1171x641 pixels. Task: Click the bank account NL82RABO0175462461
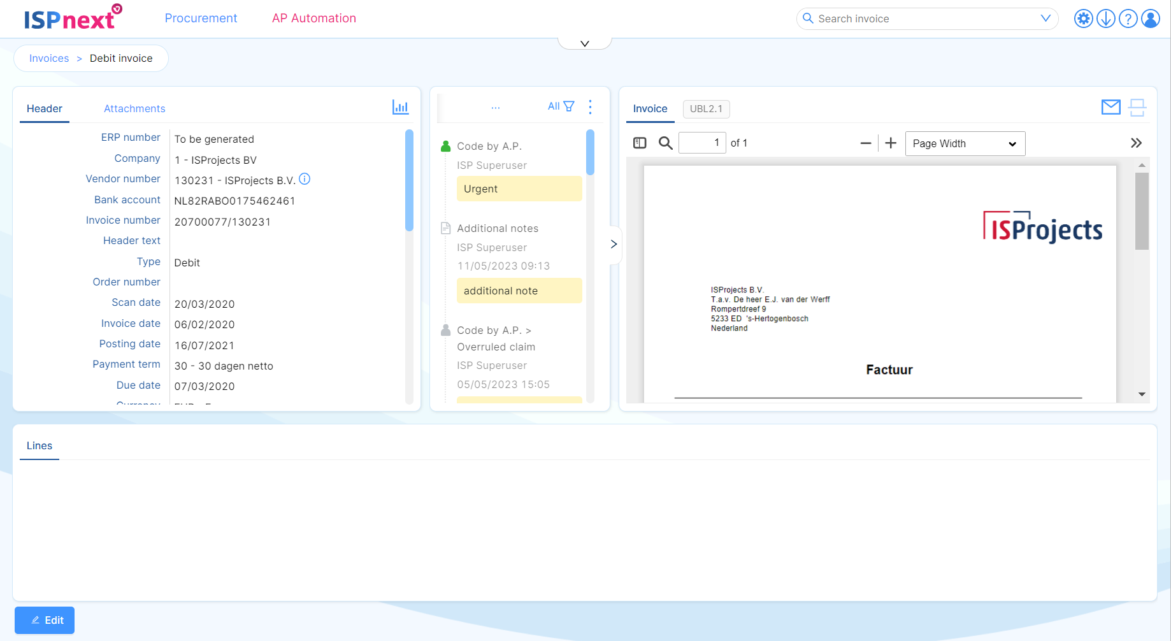pyautogui.click(x=234, y=201)
